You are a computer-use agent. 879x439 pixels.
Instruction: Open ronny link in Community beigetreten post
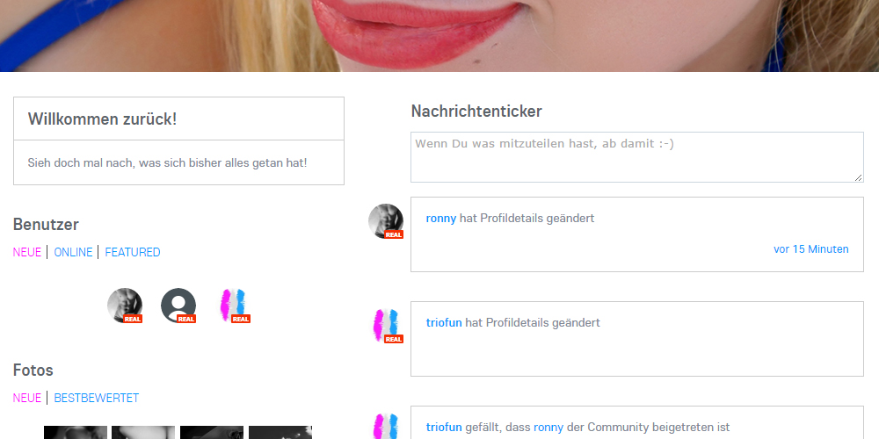pos(548,428)
